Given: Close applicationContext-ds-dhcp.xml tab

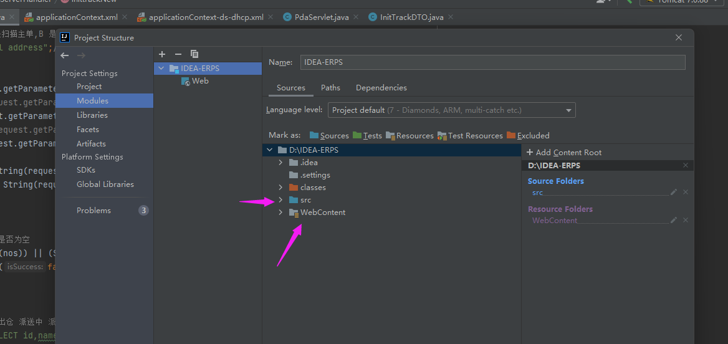Looking at the screenshot, I should [271, 17].
